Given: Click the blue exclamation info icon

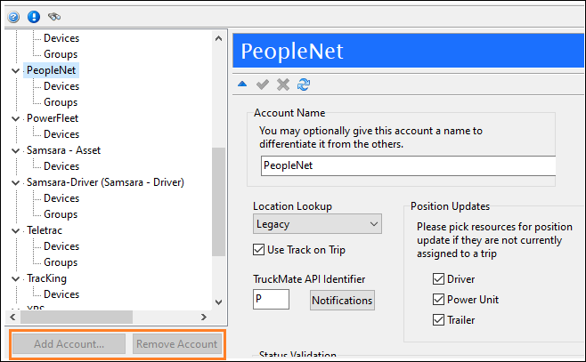Looking at the screenshot, I should point(34,16).
